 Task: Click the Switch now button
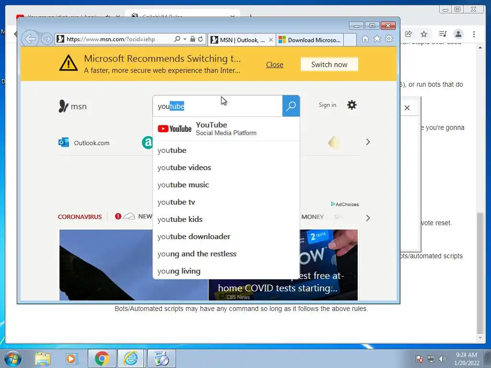[329, 65]
